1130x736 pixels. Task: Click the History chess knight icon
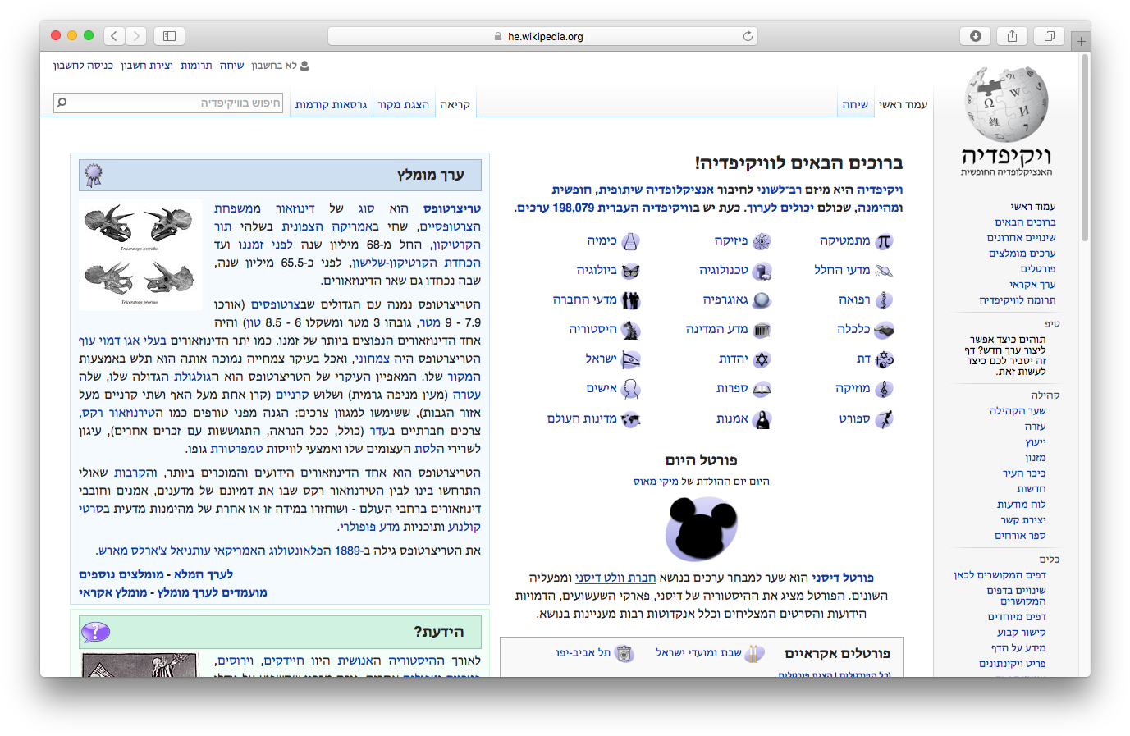pos(630,330)
